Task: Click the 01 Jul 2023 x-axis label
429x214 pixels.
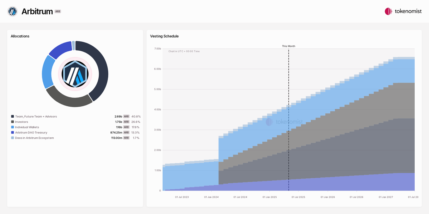Action: 182,197
